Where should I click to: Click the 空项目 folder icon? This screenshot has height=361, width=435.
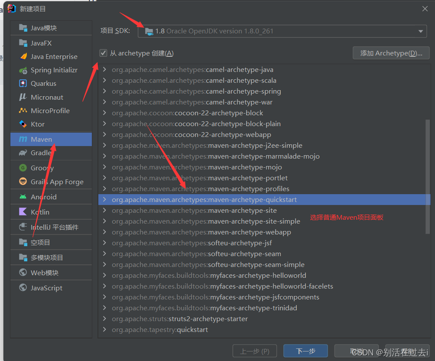pyautogui.click(x=23, y=242)
